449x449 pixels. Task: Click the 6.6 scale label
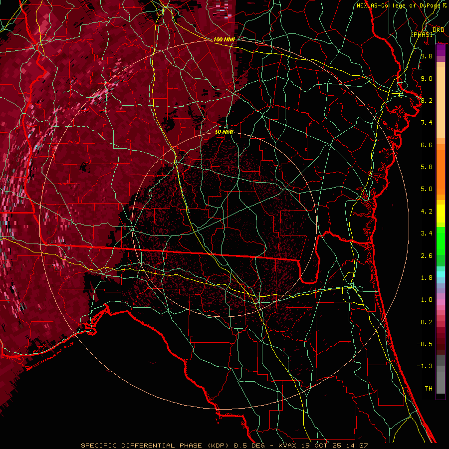(x=427, y=145)
